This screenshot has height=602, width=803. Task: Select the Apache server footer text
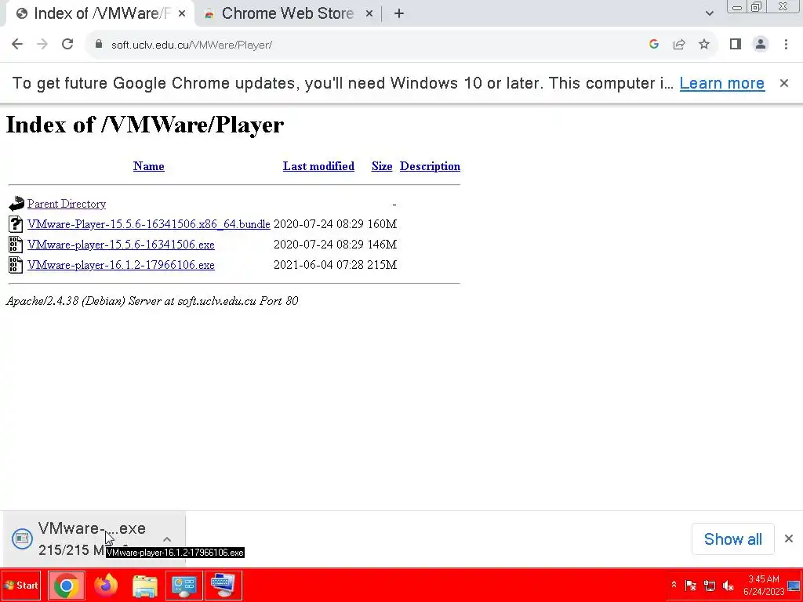point(152,300)
